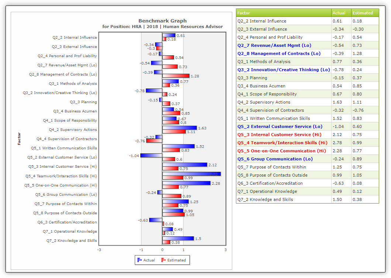This screenshot has height=278, width=391.
Task: Click the blue 2.78 Teamwork/Interaction Skills bar
Action: click(x=192, y=174)
